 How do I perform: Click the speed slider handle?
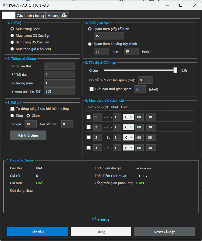point(175,70)
